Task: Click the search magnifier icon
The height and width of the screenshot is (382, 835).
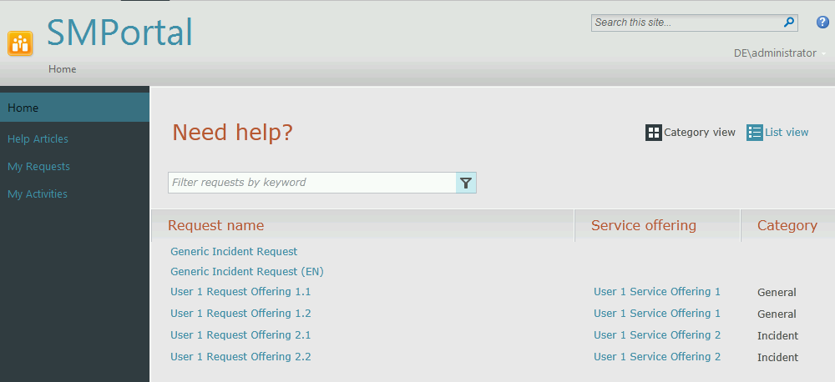Action: pos(788,23)
